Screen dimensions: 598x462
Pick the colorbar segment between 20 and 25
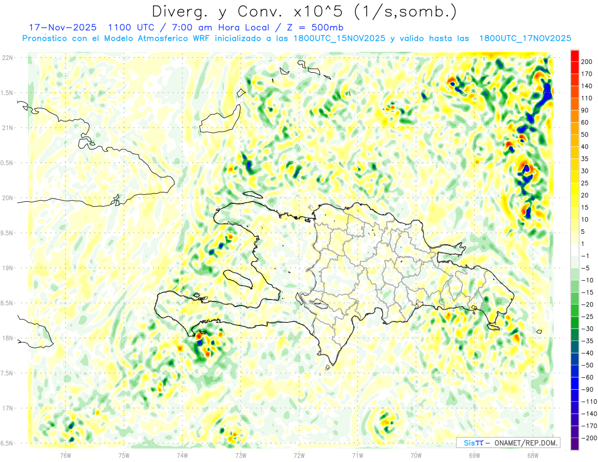[575, 189]
